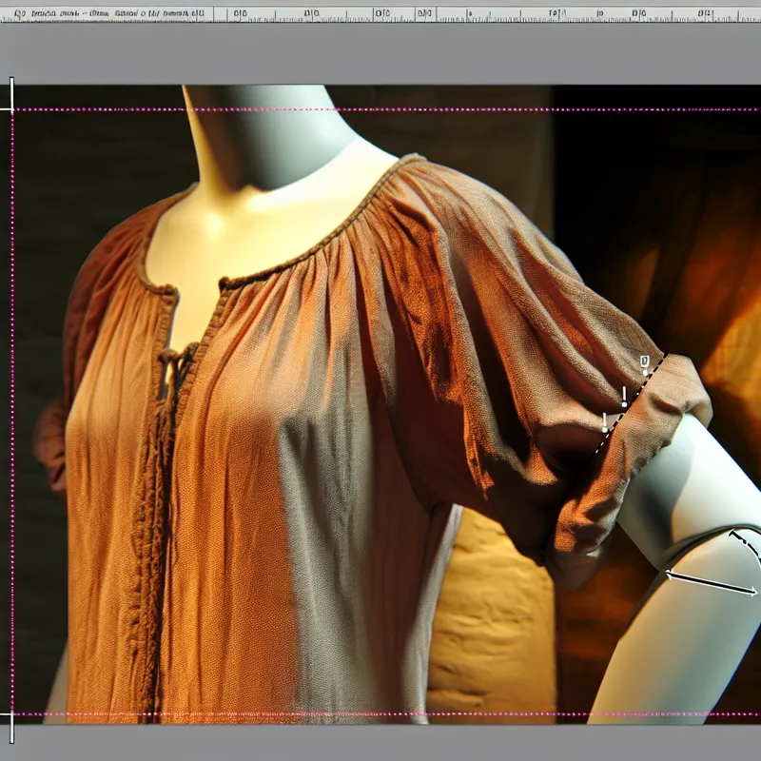The height and width of the screenshot is (761, 761).
Task: Select the guide handle on the left canvas edge
Action: click(x=10, y=90)
